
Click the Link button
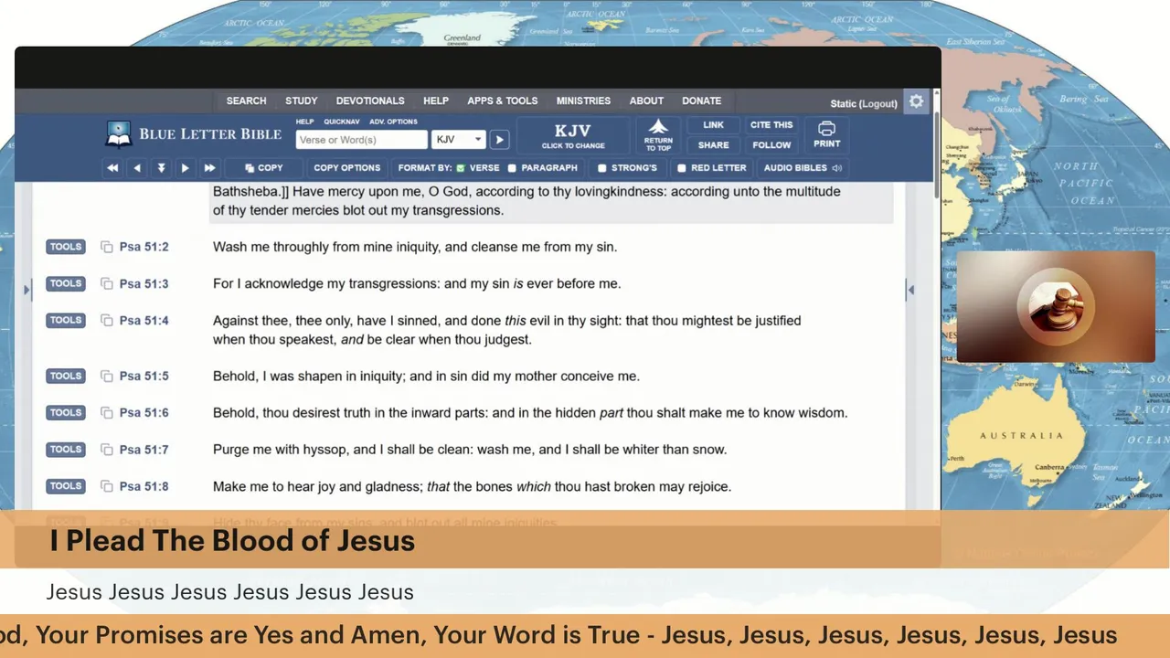click(x=713, y=125)
